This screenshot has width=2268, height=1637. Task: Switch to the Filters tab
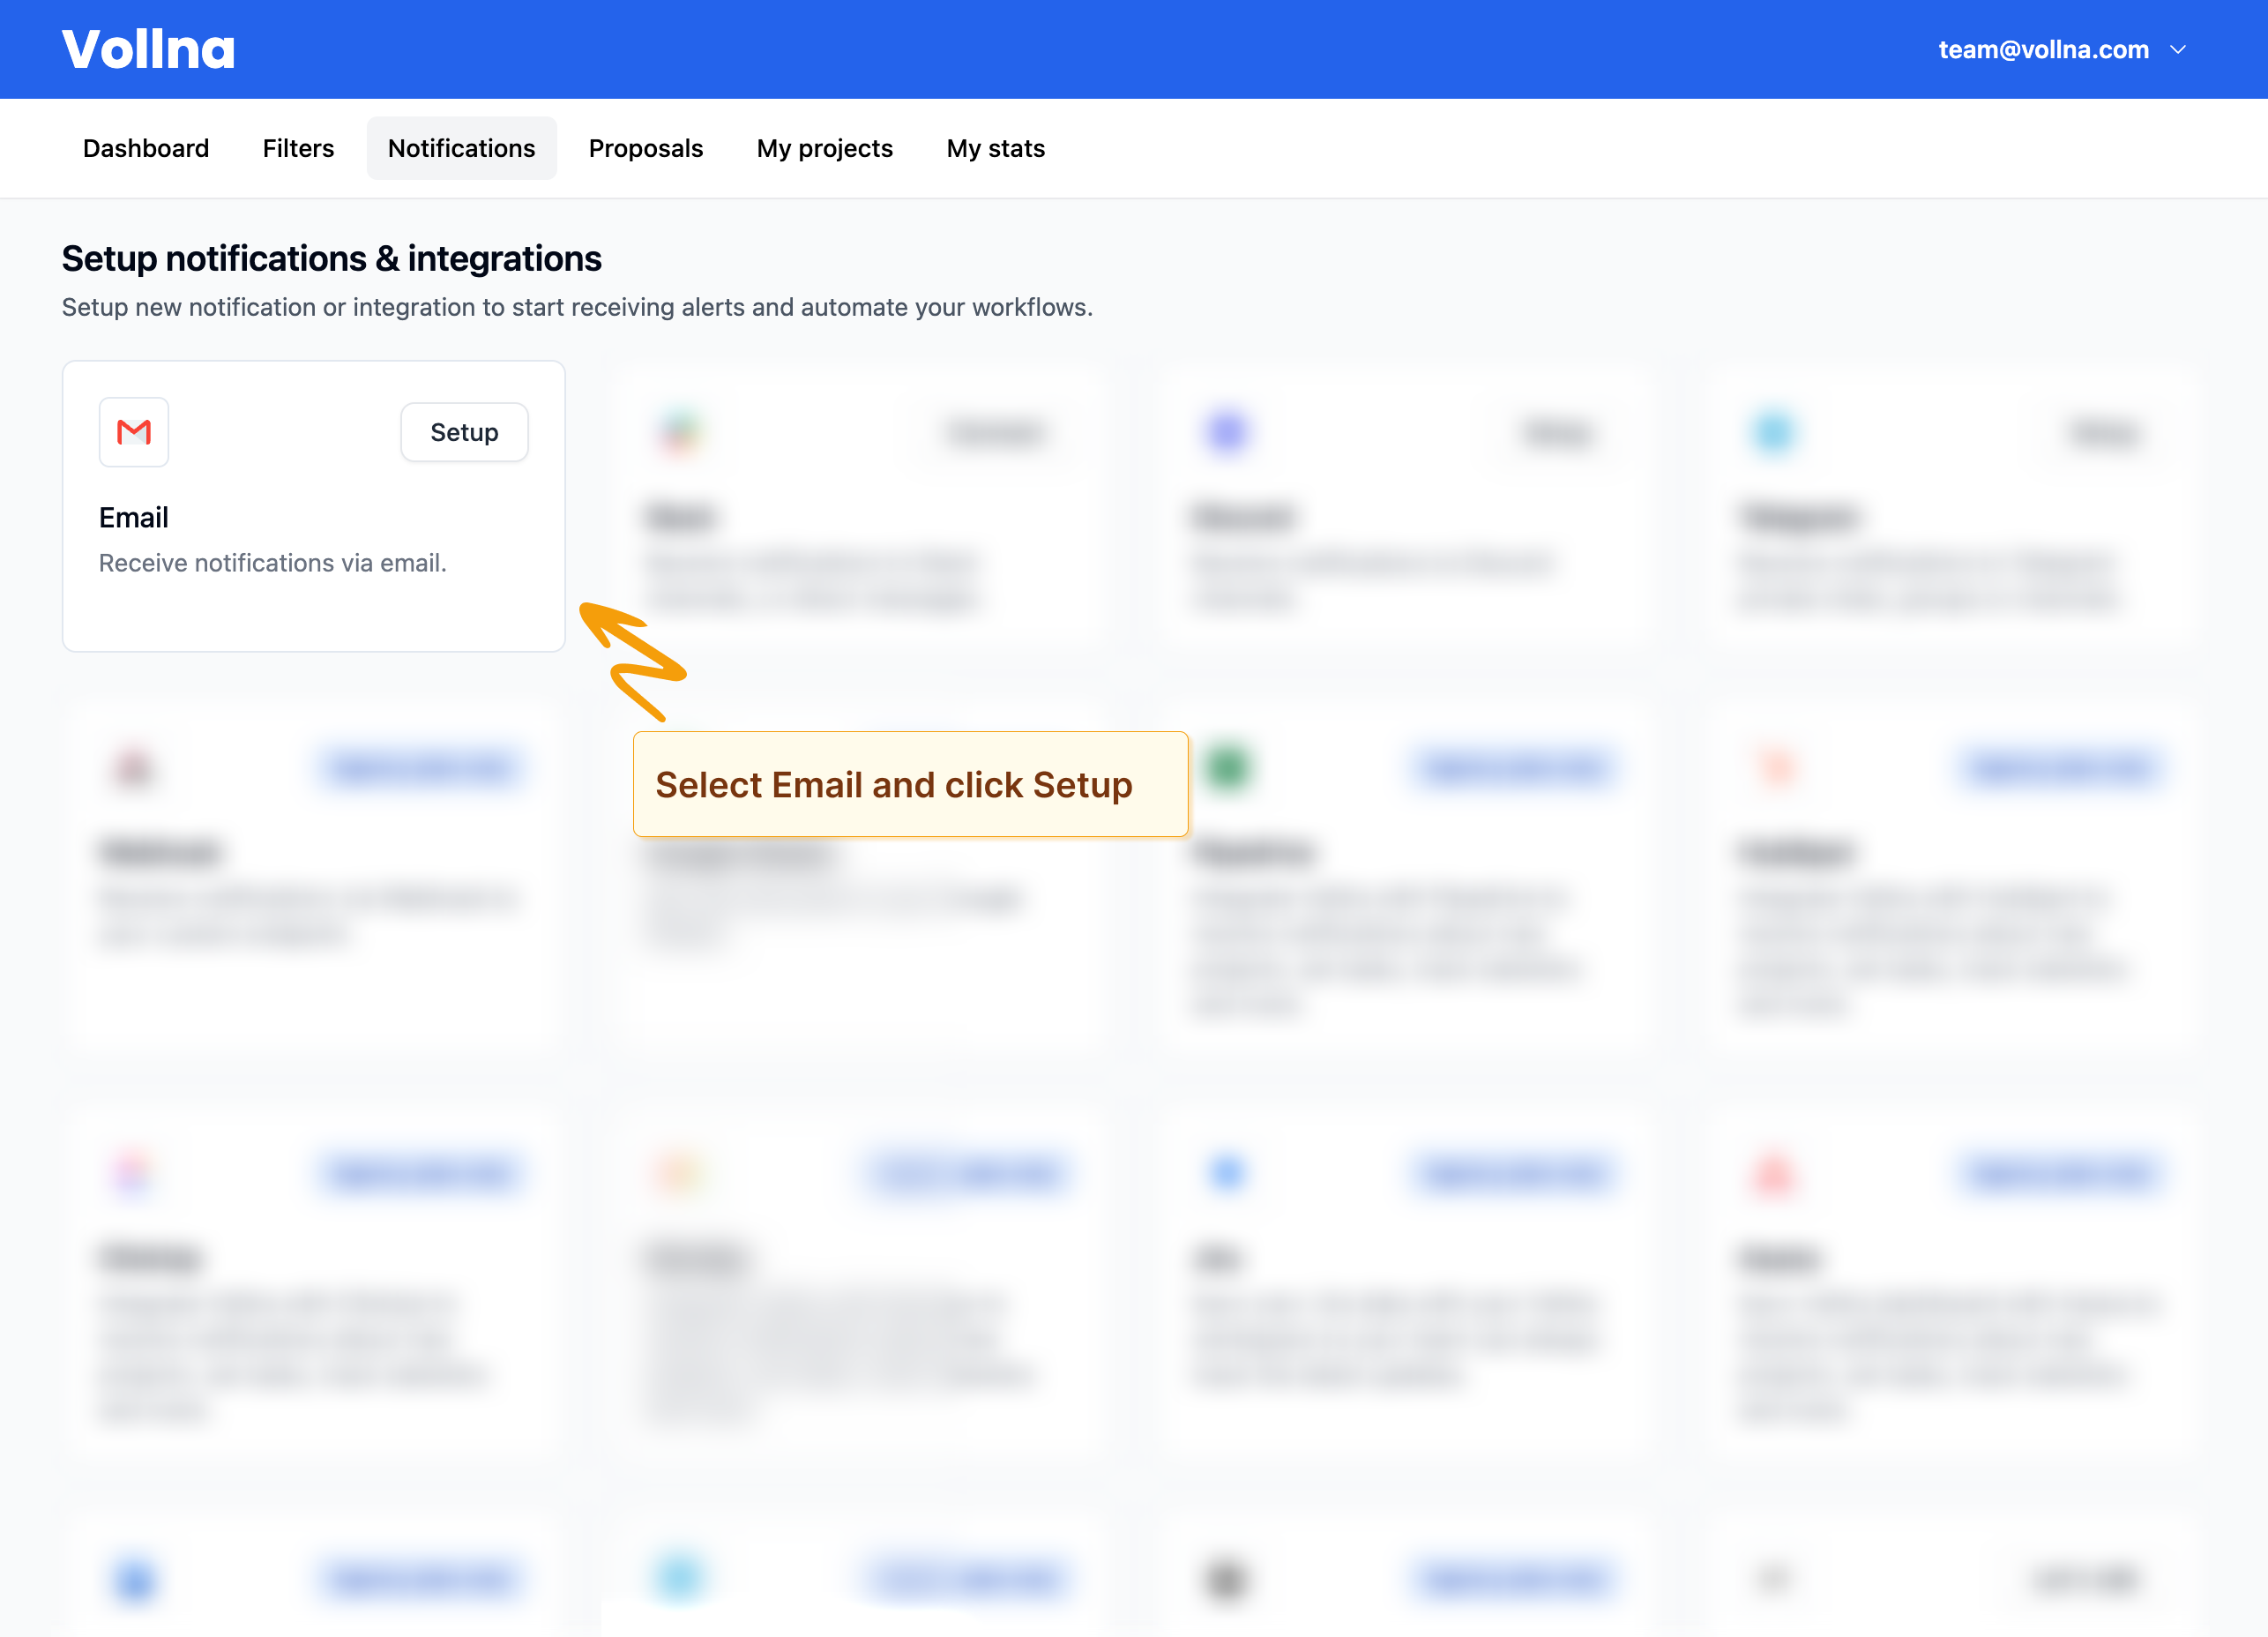coord(298,148)
